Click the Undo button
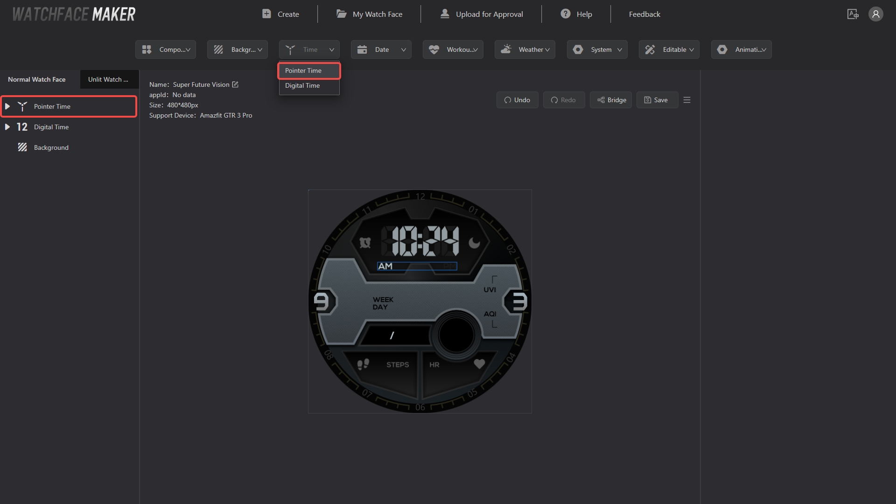The image size is (896, 504). point(517,99)
